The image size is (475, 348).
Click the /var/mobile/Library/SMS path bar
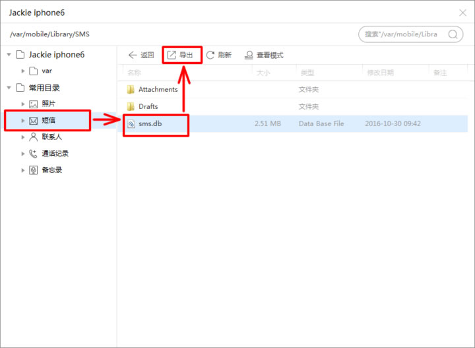coord(49,34)
